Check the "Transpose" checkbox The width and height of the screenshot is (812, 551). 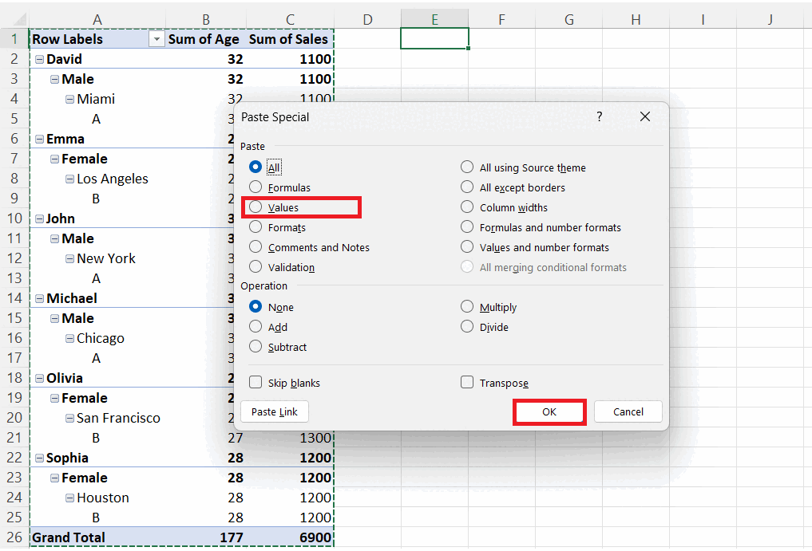tap(467, 382)
